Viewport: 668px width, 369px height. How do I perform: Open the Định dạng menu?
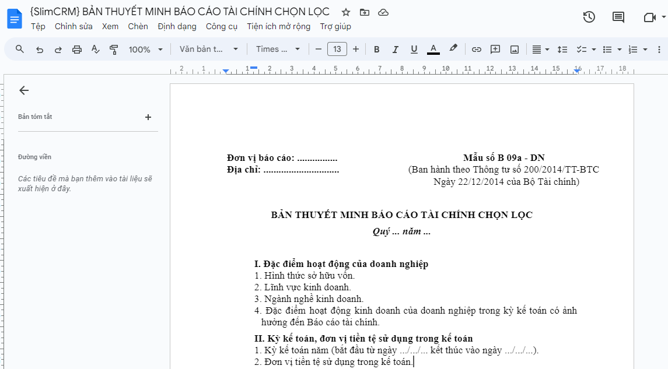coord(178,26)
